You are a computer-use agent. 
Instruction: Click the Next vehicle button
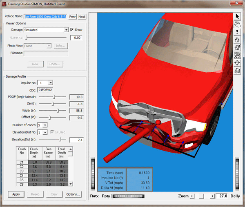coord(82,17)
